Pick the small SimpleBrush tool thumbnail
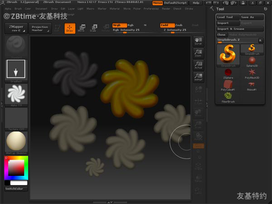Image resolution: width=272 pixels, height=204 pixels. click(252, 49)
